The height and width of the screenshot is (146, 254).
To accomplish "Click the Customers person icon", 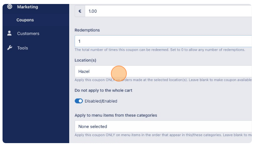I will point(9,33).
